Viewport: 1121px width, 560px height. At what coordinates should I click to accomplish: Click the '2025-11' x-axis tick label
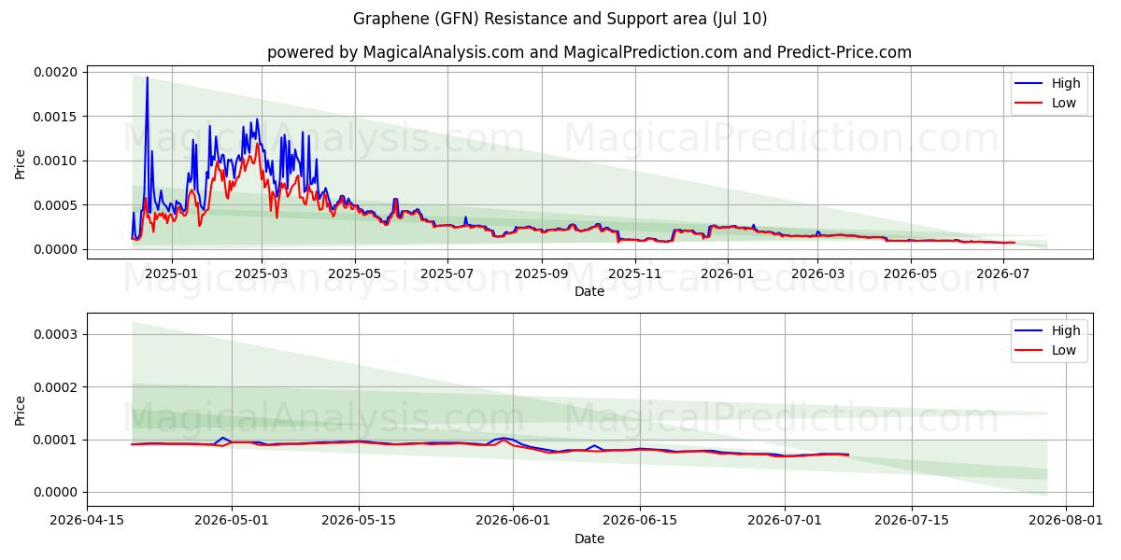[635, 273]
